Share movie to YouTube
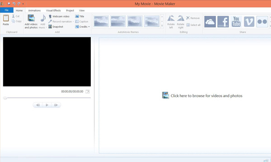This screenshot has height=162, width=271. pyautogui.click(x=236, y=22)
